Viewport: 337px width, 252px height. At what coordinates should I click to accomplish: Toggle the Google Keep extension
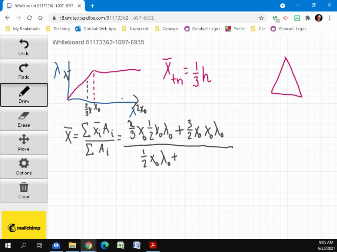(x=297, y=18)
